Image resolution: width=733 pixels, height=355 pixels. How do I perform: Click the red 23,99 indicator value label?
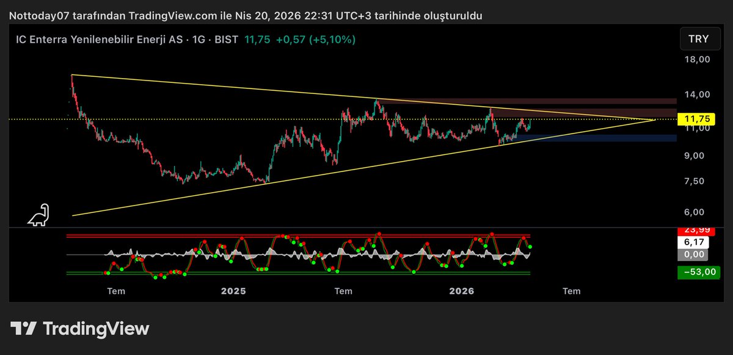tap(696, 231)
